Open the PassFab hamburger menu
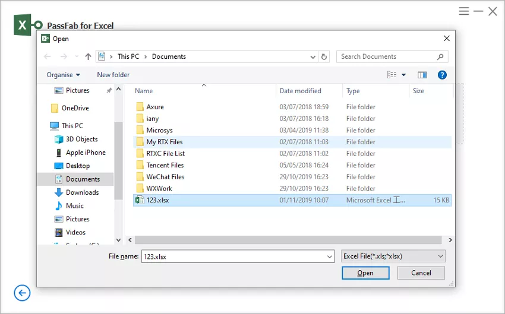The image size is (505, 314). (464, 11)
